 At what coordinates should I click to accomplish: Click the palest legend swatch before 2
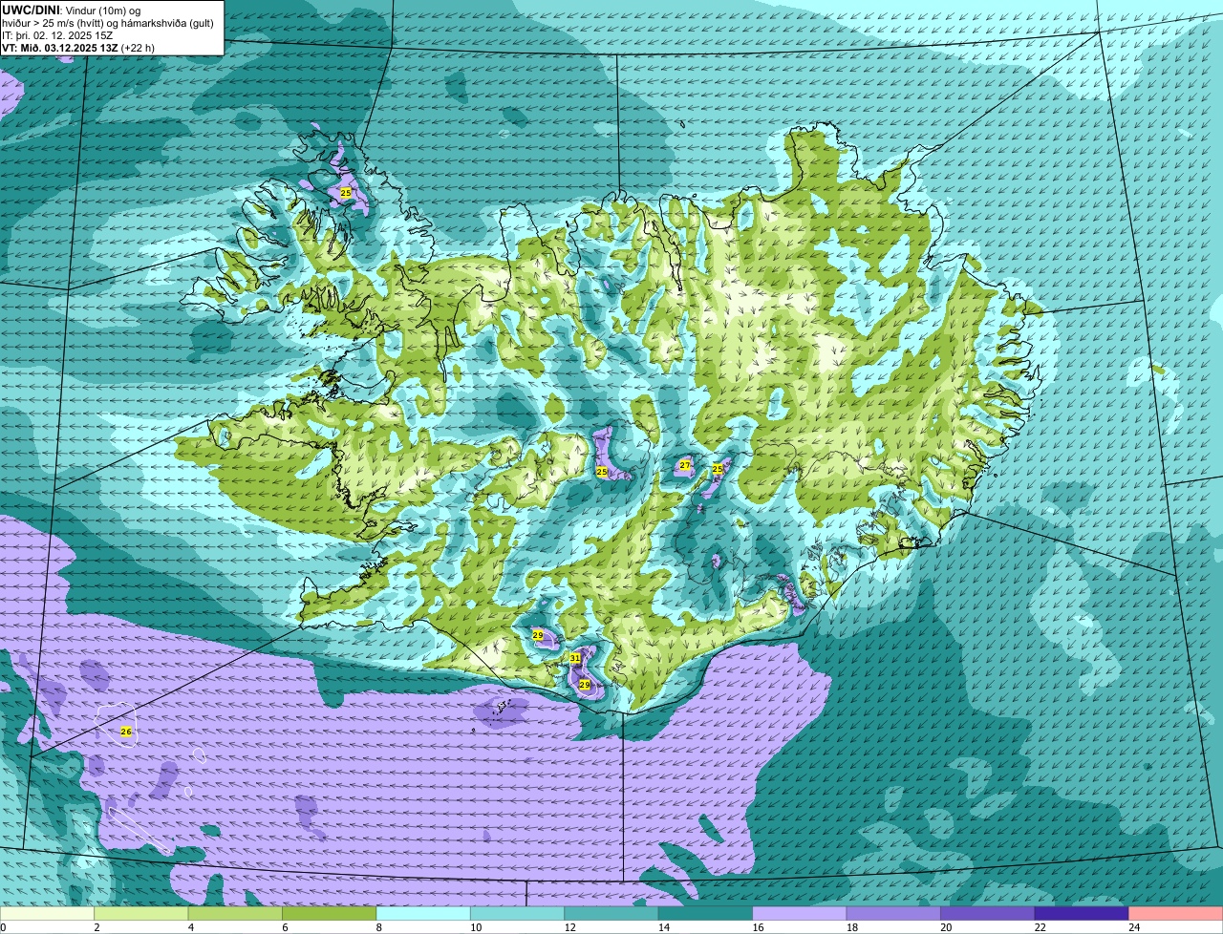tap(47, 914)
